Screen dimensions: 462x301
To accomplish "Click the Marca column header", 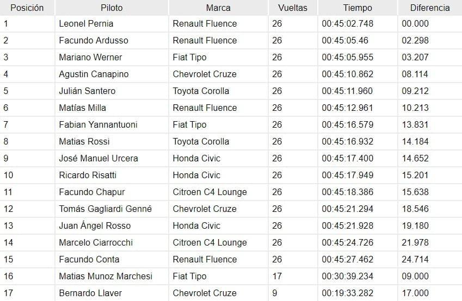I will coord(218,8).
